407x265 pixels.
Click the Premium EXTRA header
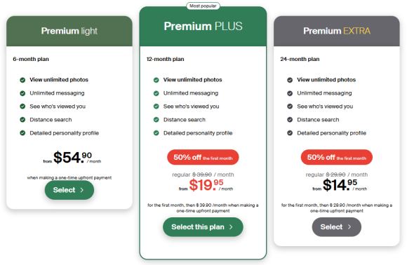337,31
